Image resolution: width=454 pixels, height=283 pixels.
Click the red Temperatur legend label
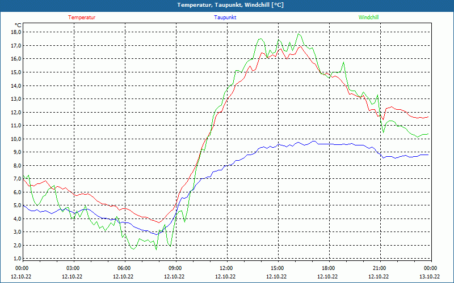(82, 18)
